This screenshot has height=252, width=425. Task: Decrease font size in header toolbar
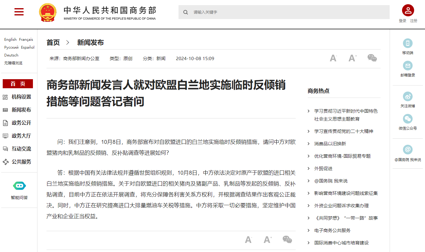(x=333, y=58)
